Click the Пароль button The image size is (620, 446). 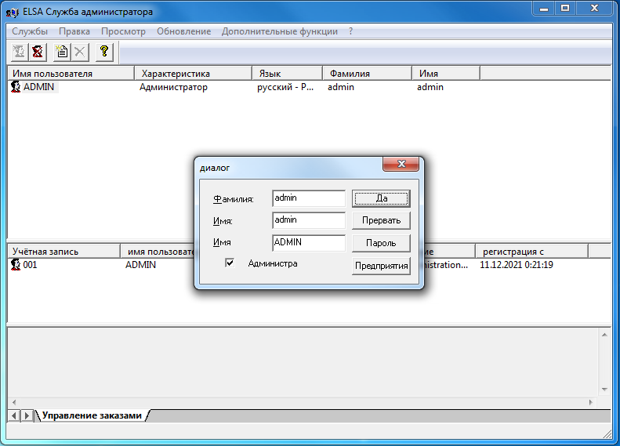coord(381,243)
